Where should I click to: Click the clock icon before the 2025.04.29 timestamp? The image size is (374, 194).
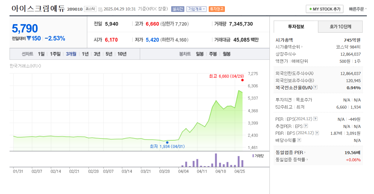click(x=100, y=9)
